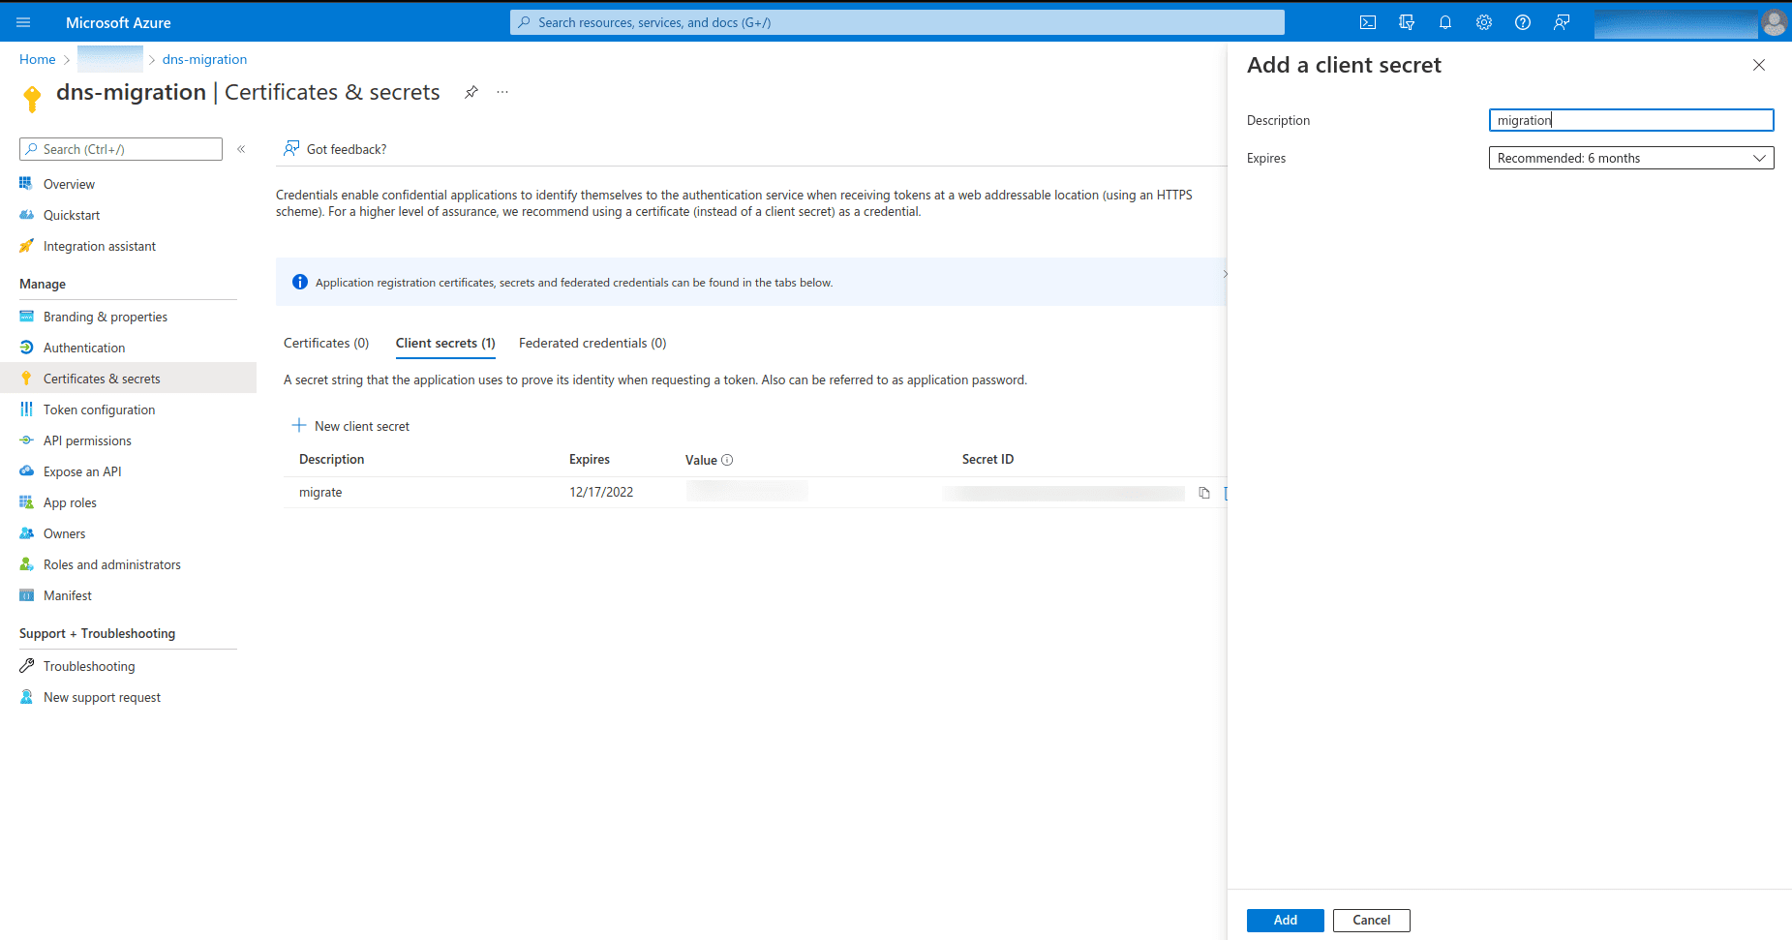Screen dimensions: 1792x940
Task: Click the Secret ID column header
Action: (987, 459)
